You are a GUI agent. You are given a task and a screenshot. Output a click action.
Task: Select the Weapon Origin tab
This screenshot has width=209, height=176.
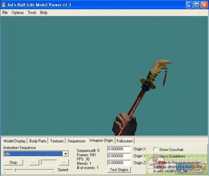click(x=101, y=140)
